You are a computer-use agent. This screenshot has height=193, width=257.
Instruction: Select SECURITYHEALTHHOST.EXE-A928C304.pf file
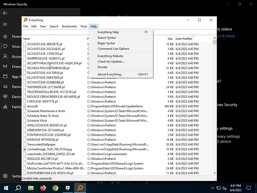click(54, 63)
